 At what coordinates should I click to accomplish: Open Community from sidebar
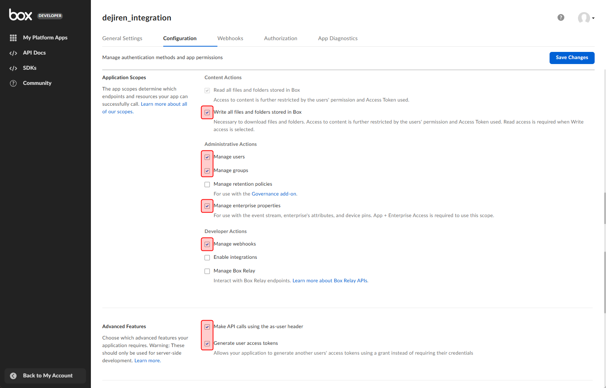click(37, 83)
